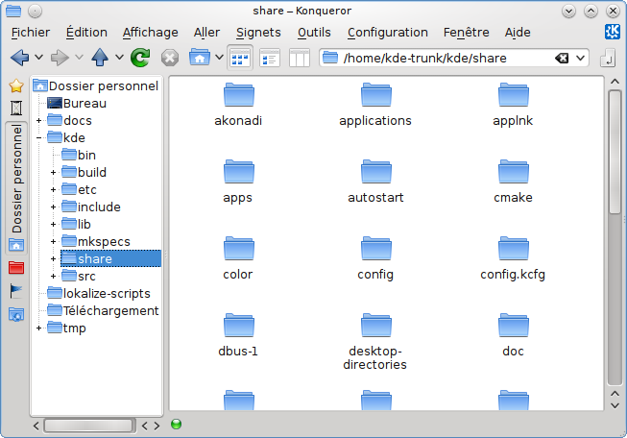Expand the docs folder tree node

click(38, 120)
